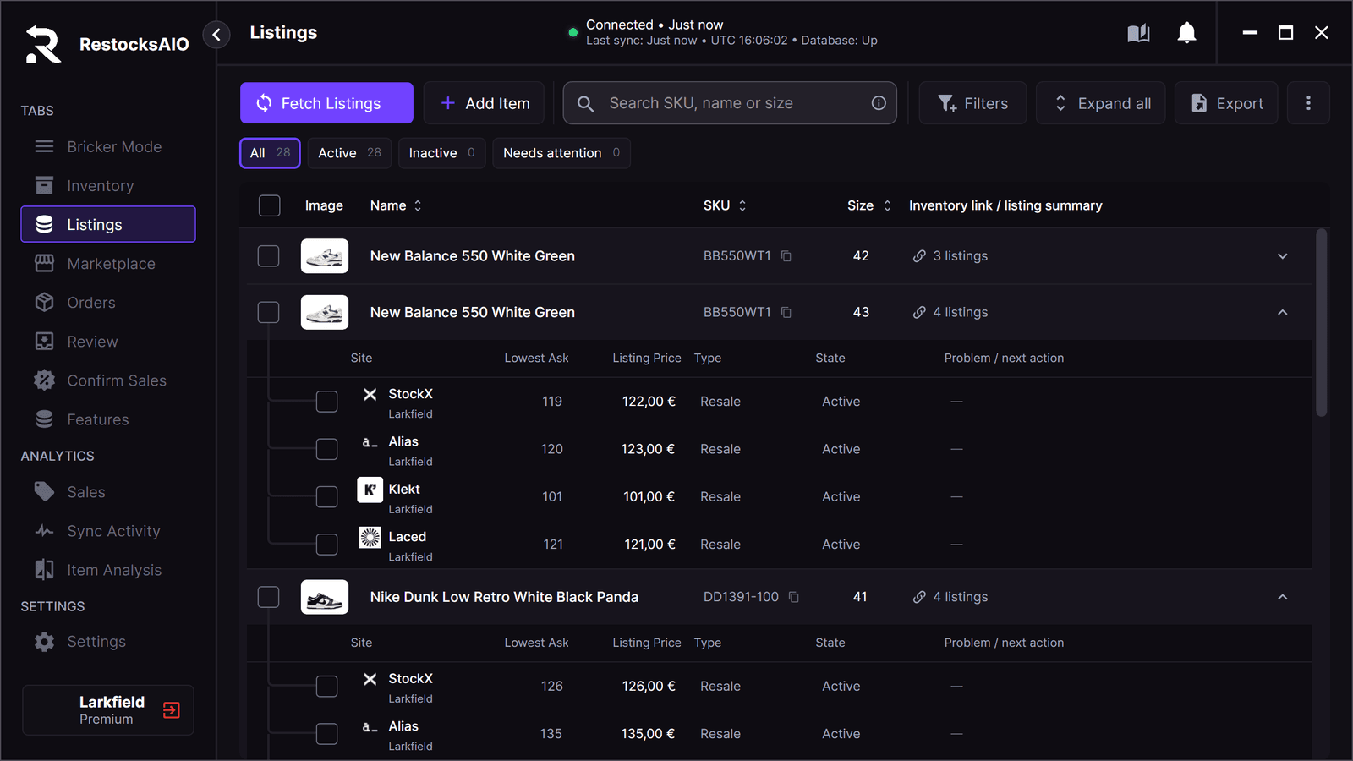Click the Add Item button
Viewport: 1353px width, 761px height.
pyautogui.click(x=485, y=103)
